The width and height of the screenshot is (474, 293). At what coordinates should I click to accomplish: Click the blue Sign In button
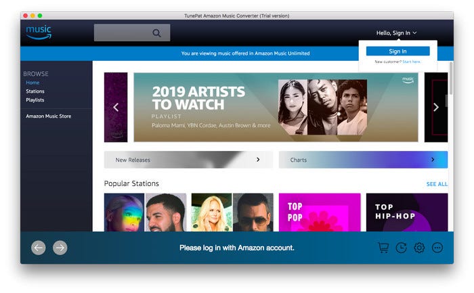tap(398, 51)
